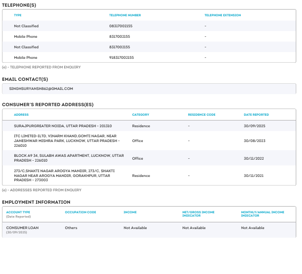This screenshot has width=302, height=274.
Task: Click the DATE REPORTED column header
Action: 256,115
